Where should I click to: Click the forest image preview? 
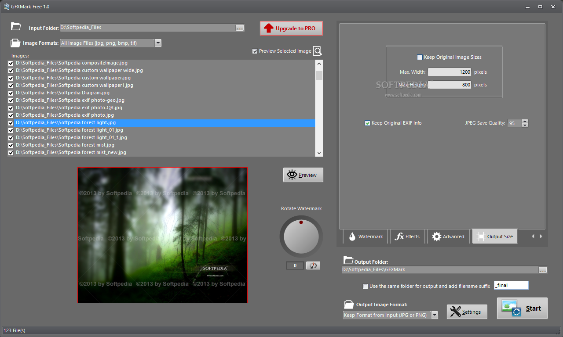(163, 235)
